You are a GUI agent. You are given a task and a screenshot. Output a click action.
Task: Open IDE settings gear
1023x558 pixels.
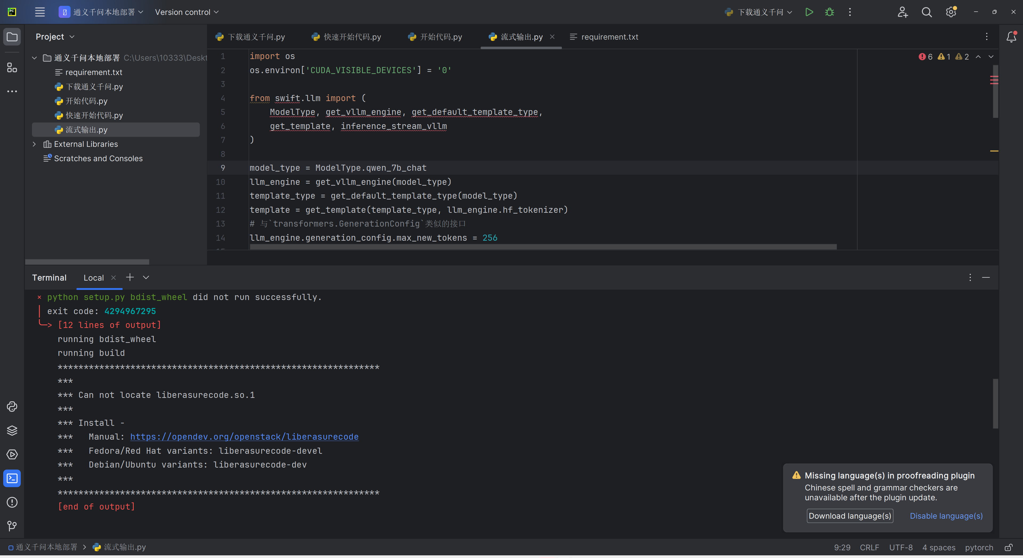(951, 12)
